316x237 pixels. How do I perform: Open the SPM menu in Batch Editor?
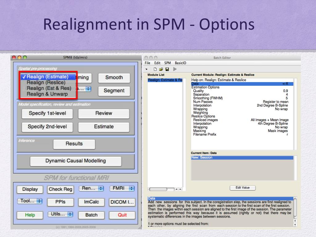point(168,63)
